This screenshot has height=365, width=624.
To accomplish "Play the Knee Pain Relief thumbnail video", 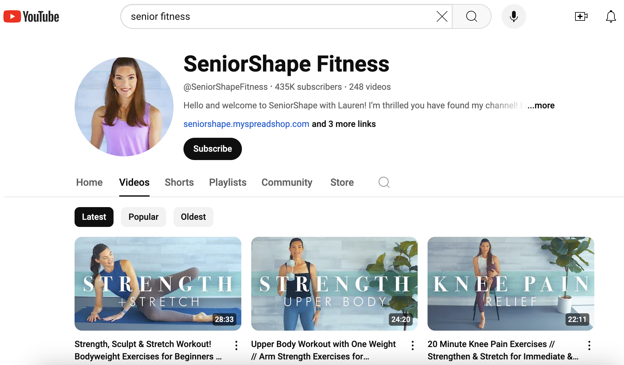I will pyautogui.click(x=511, y=284).
